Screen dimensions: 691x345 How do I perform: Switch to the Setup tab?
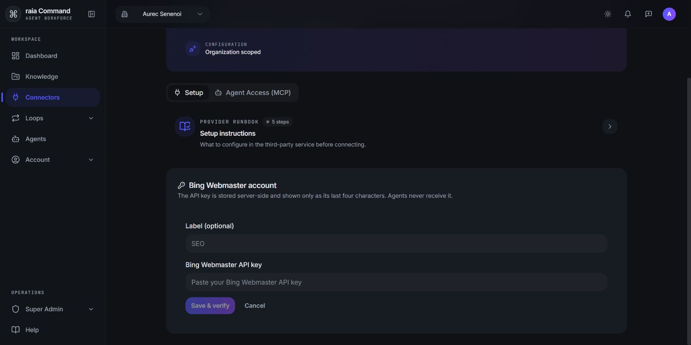pos(189,93)
